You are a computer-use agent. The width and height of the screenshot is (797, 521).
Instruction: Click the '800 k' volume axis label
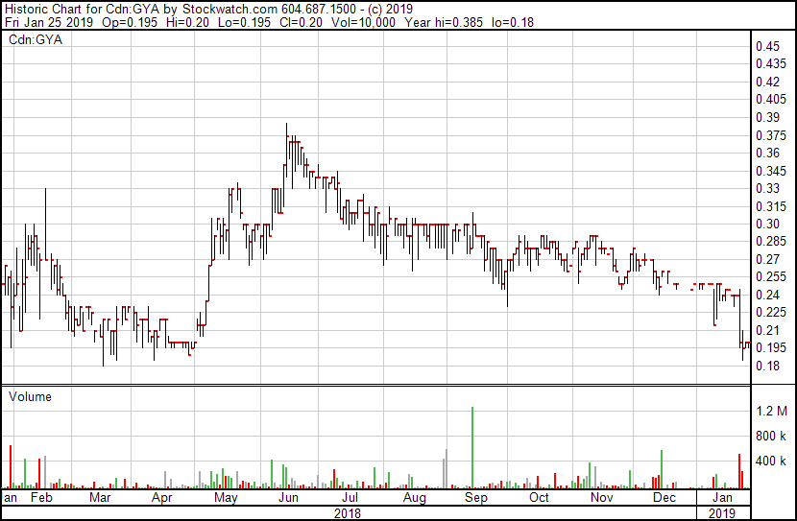771,436
